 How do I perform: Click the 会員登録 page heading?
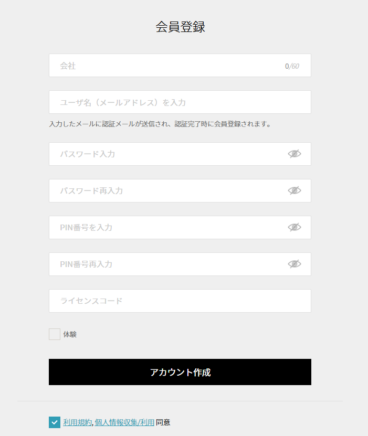click(180, 27)
